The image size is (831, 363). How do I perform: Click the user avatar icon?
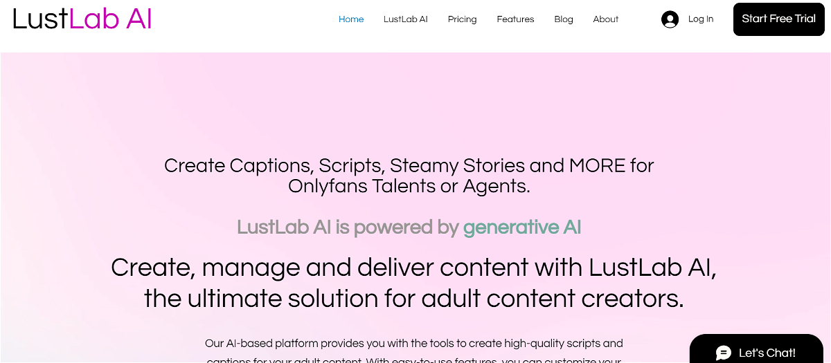click(x=670, y=19)
